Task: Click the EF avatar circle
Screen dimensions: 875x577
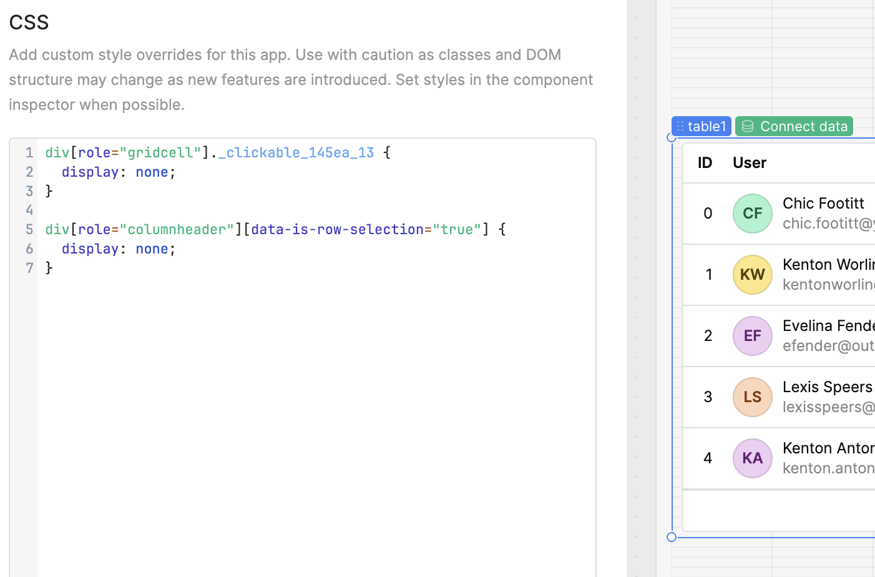Action: (x=752, y=336)
